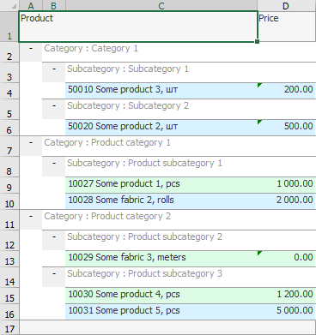This screenshot has height=335, width=316.
Task: Select price cell 500.00
Action: point(287,128)
